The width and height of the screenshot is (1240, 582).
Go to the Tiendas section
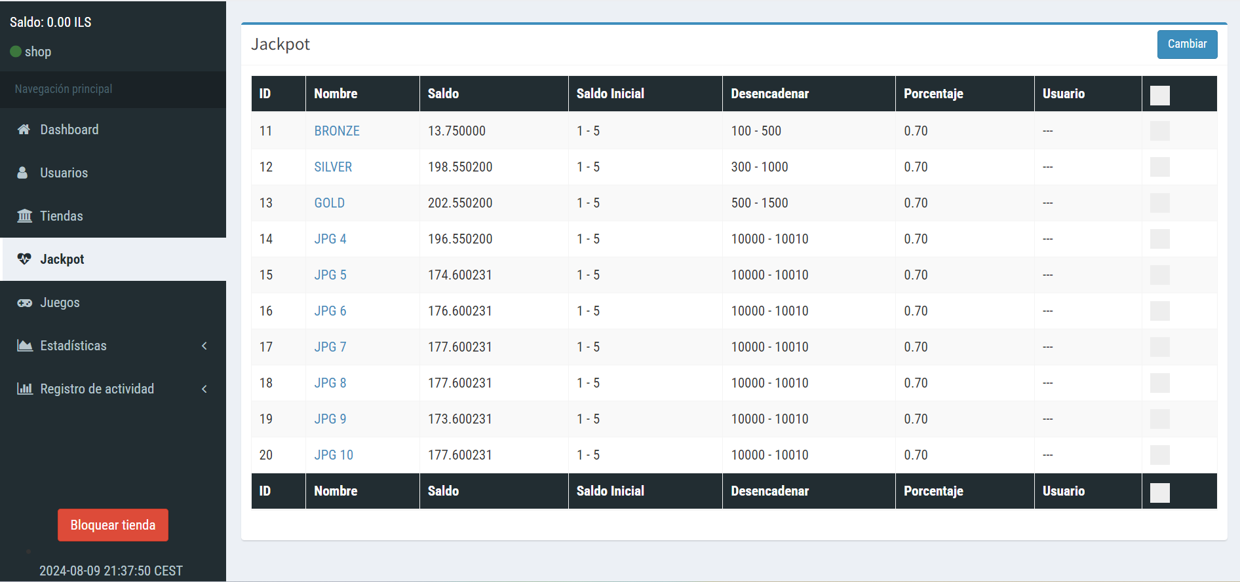[x=113, y=216]
